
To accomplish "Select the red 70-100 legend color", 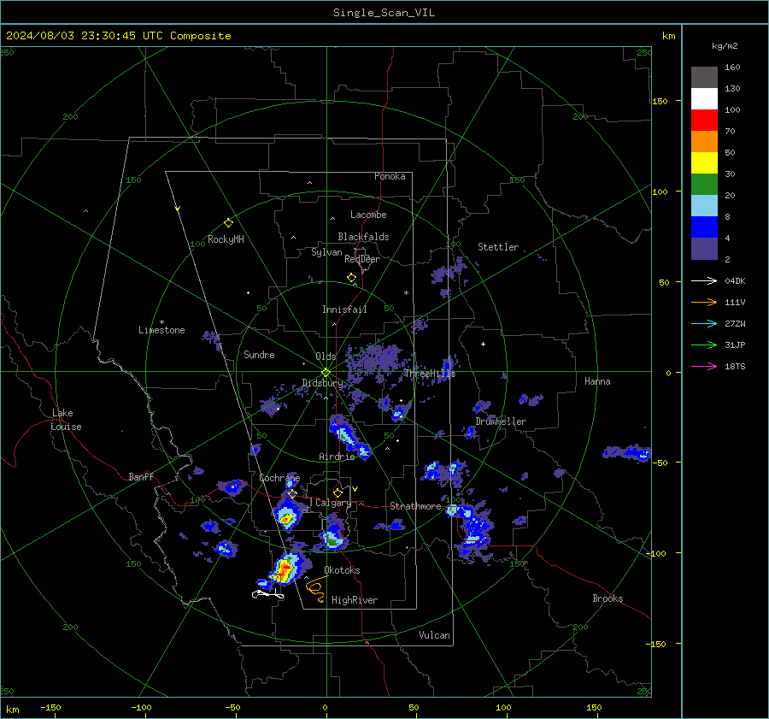I will pos(704,121).
